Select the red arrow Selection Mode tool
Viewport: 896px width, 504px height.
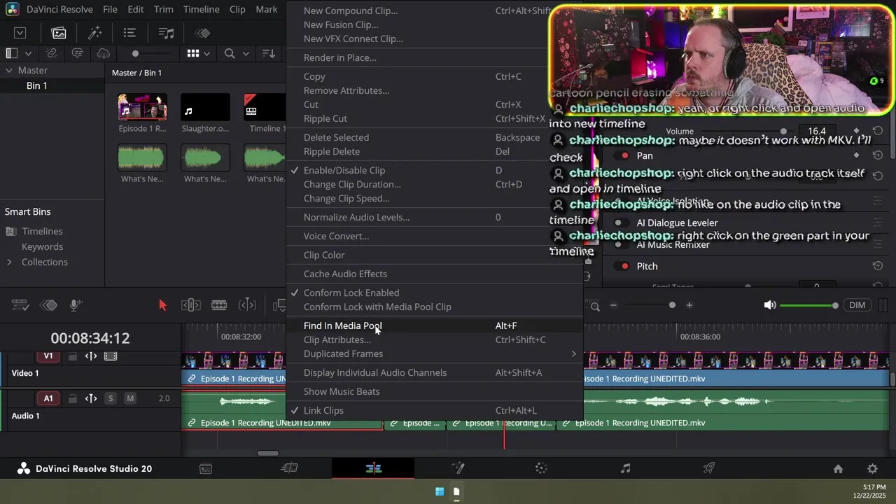(162, 304)
